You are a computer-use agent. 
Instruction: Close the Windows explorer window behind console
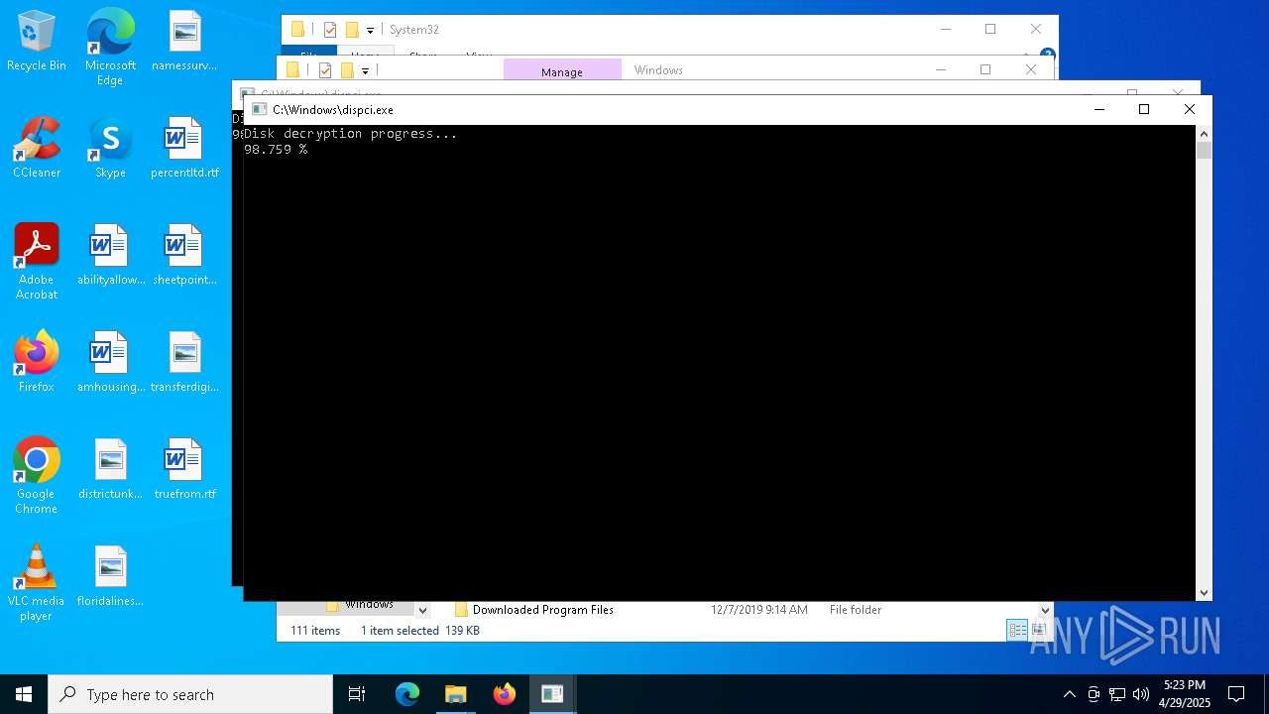[x=1031, y=69]
